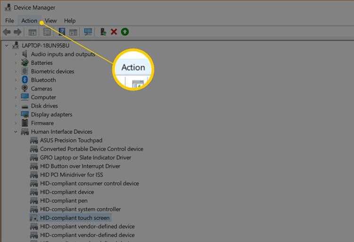The image size is (354, 242).
Task: Click the Cameras category icon
Action: (25, 89)
